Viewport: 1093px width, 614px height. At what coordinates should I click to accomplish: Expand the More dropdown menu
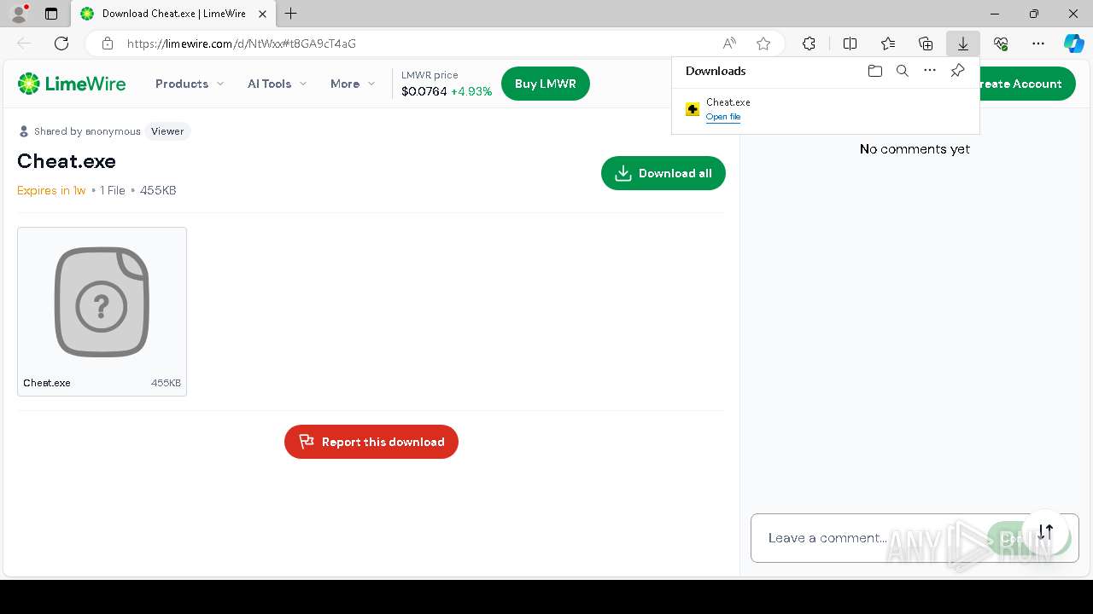tap(353, 84)
